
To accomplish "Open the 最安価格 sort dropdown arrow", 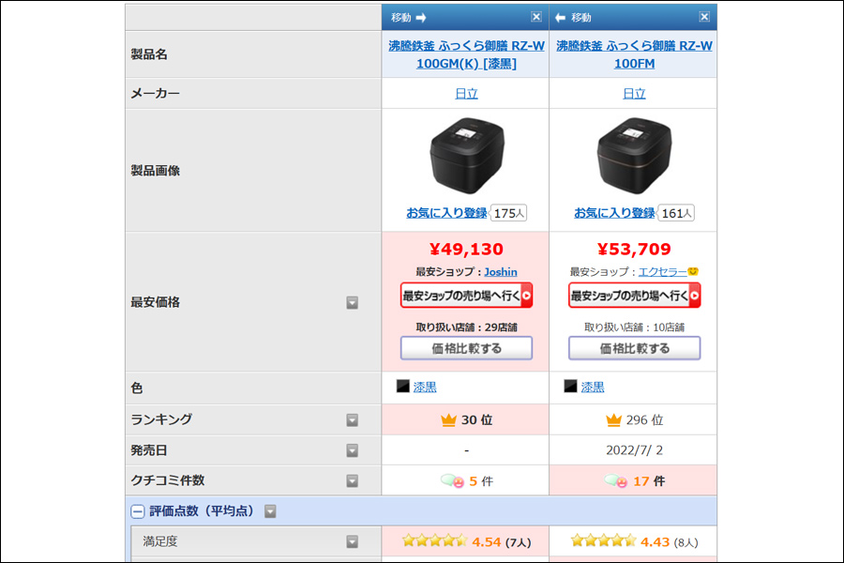I will pyautogui.click(x=352, y=303).
